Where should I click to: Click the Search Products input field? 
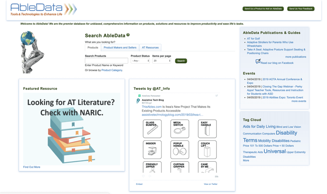[106, 61]
